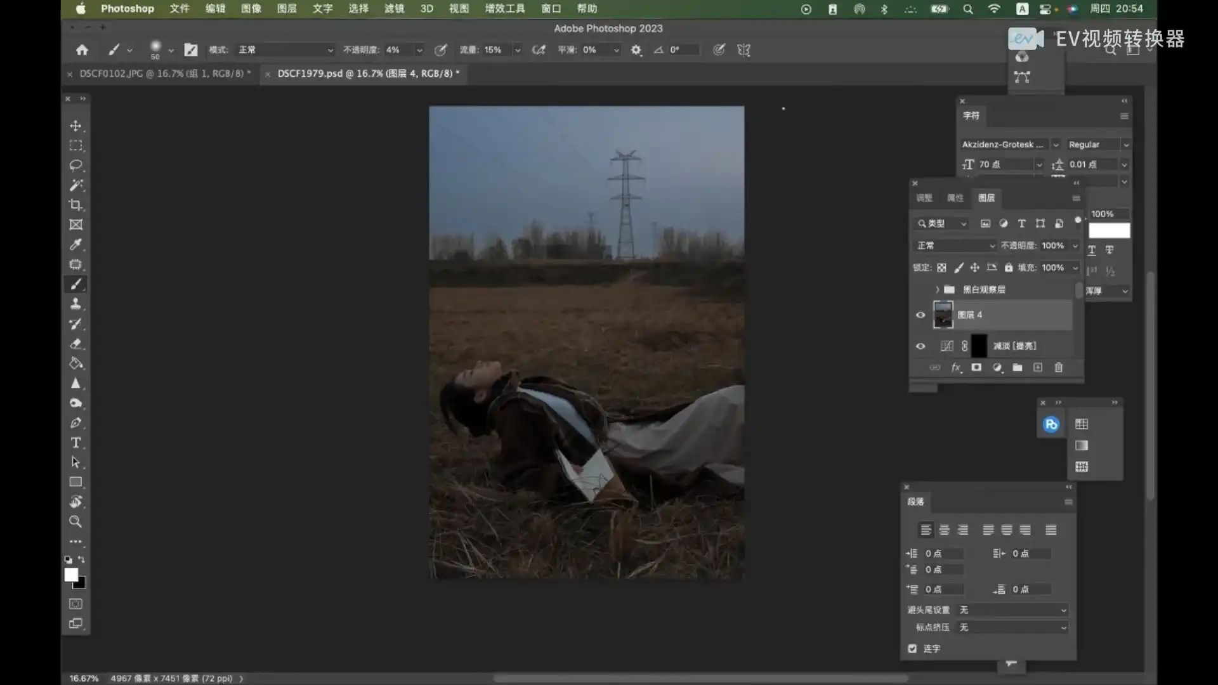Expand the 黑白观察层 layer group
This screenshot has width=1218, height=685.
(937, 290)
